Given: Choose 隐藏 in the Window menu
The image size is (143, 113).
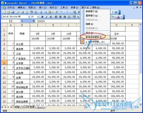Looking at the screenshot, I should [95, 24].
